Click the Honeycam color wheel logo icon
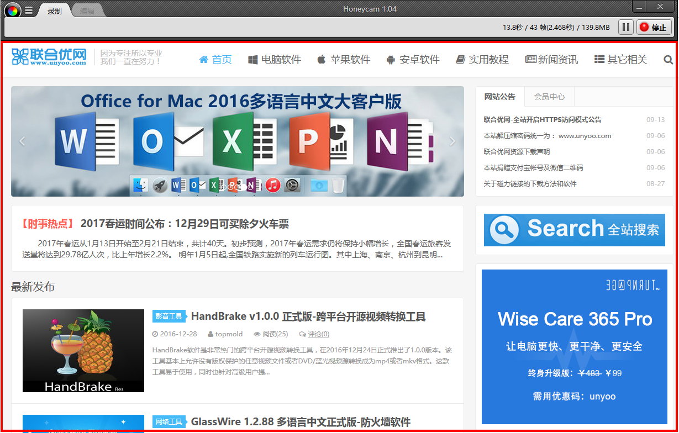 point(12,10)
